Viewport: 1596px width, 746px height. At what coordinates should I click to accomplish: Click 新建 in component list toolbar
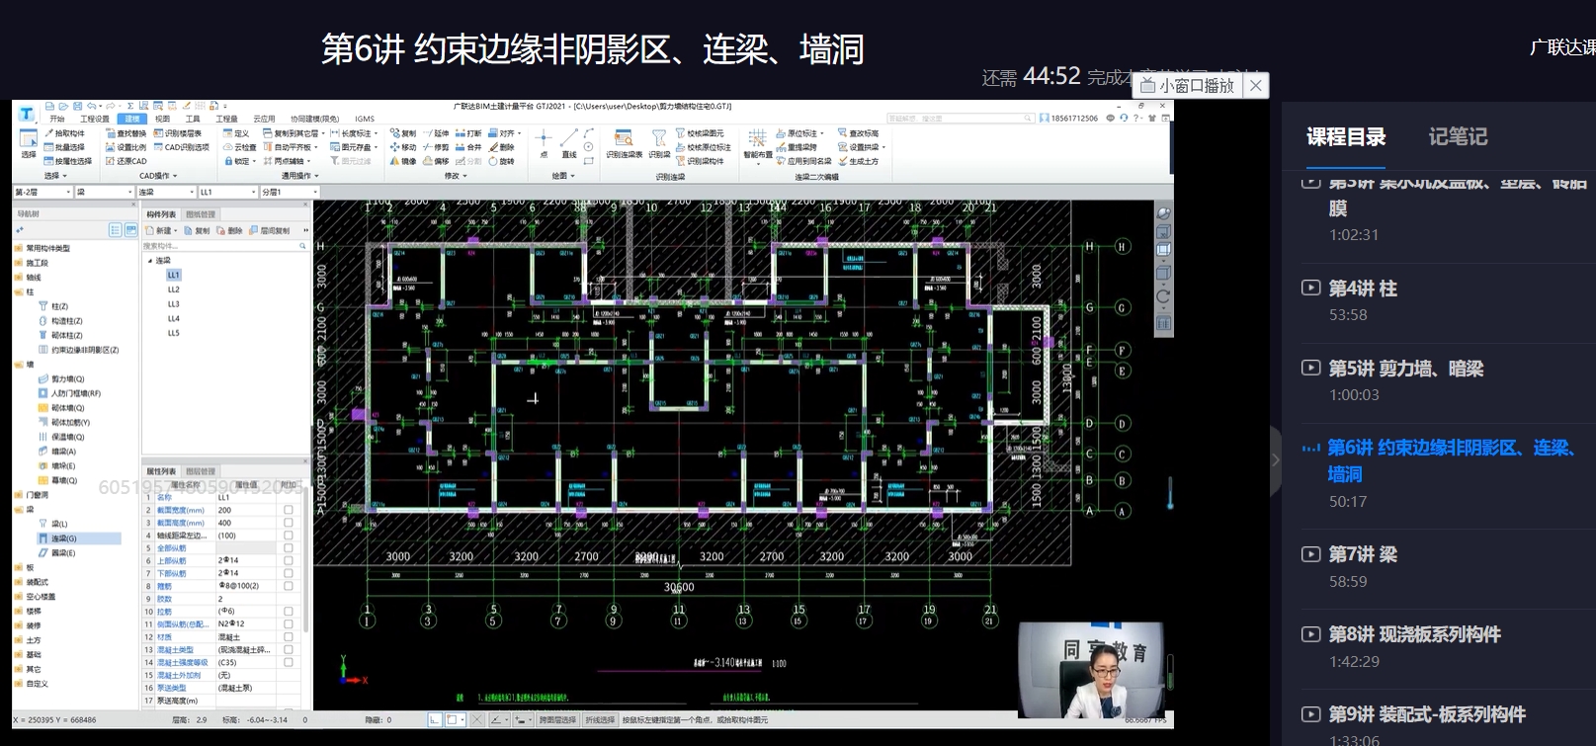click(x=160, y=230)
